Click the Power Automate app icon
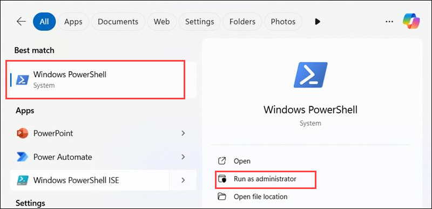This screenshot has width=432, height=209. click(22, 157)
